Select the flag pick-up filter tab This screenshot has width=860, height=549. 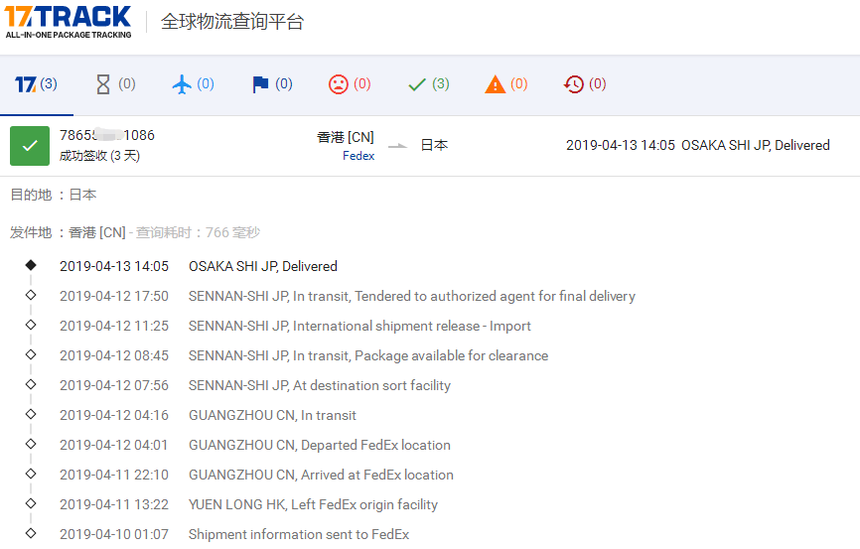pos(271,84)
